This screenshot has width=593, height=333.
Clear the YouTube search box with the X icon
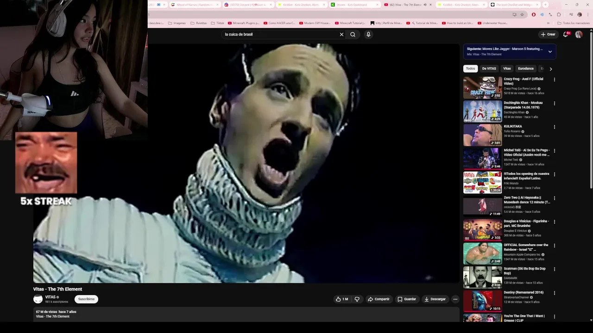pos(341,34)
